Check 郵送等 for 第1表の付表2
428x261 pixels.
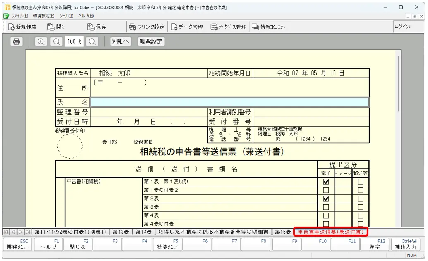(x=361, y=190)
